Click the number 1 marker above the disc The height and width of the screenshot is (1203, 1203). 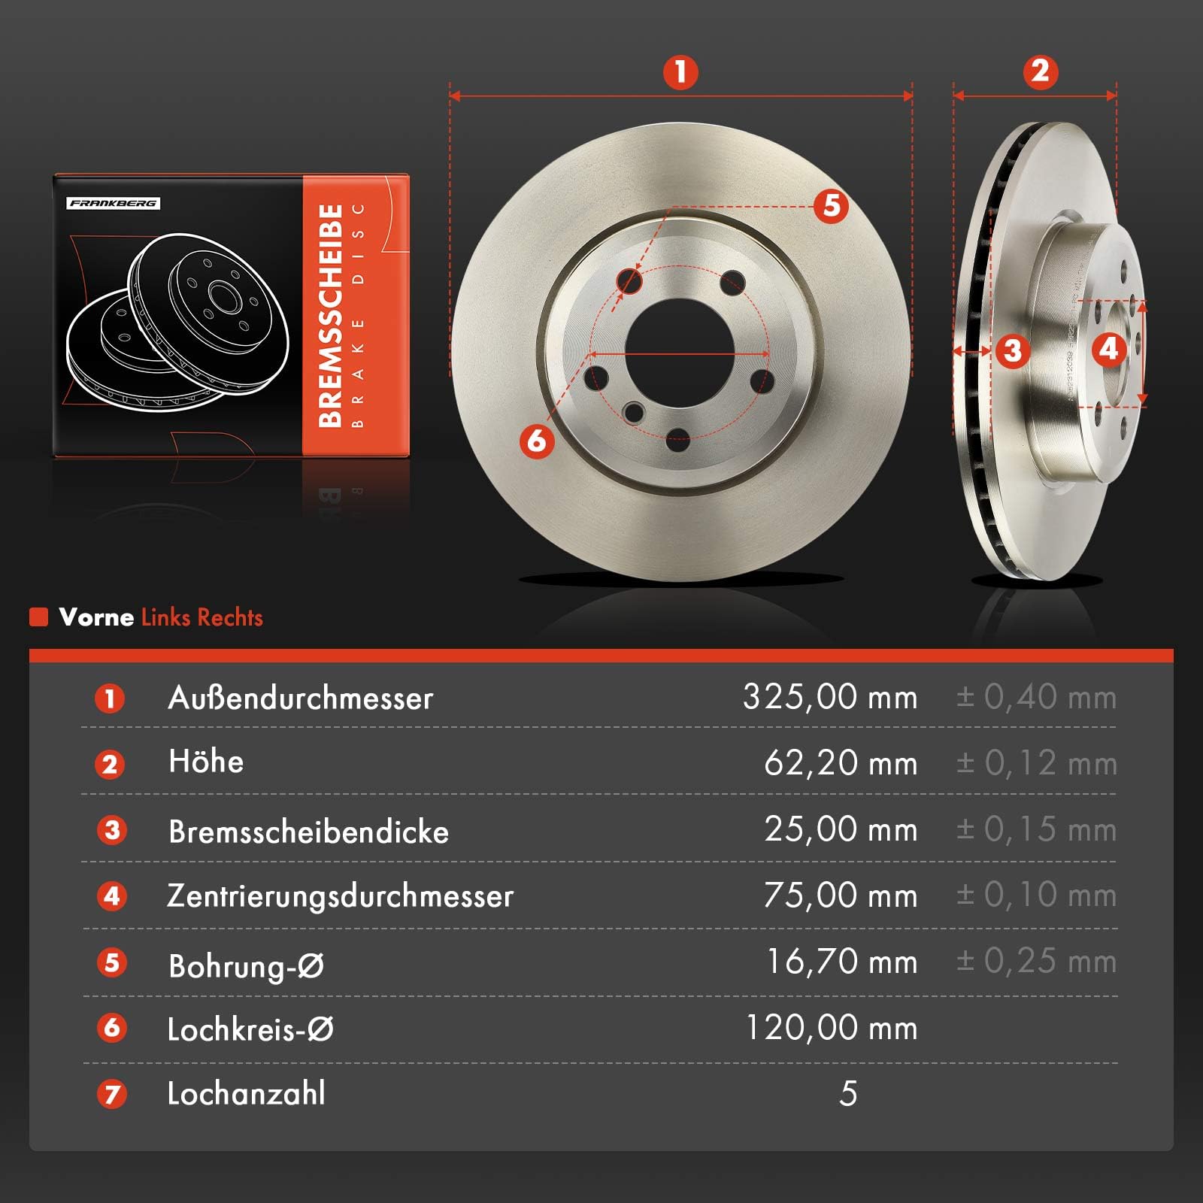tap(680, 72)
